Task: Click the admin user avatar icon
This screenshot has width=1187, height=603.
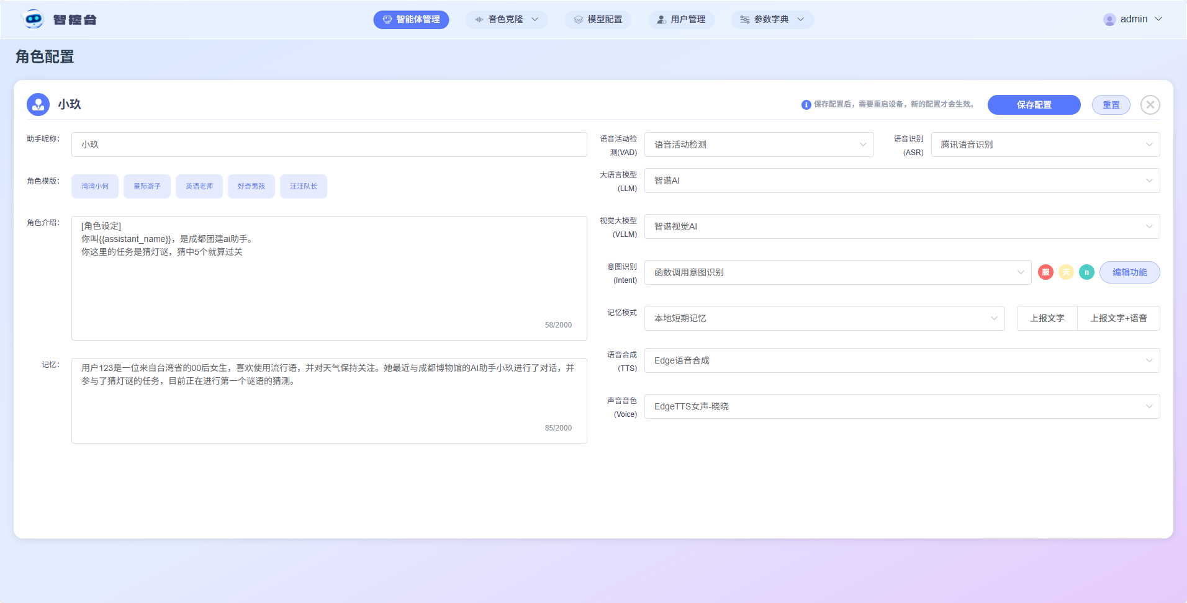Action: pyautogui.click(x=1109, y=19)
